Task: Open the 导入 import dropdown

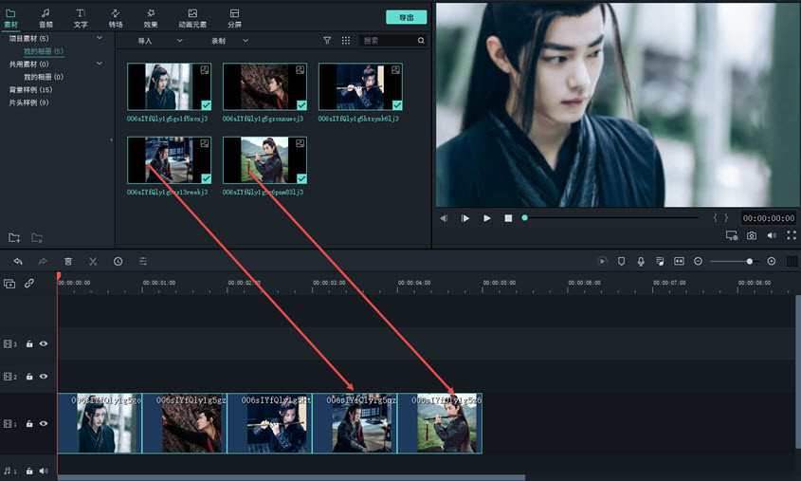Action: (x=160, y=41)
